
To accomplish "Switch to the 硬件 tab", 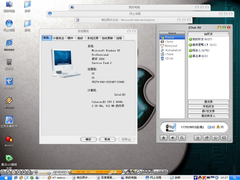I will click(x=70, y=38).
